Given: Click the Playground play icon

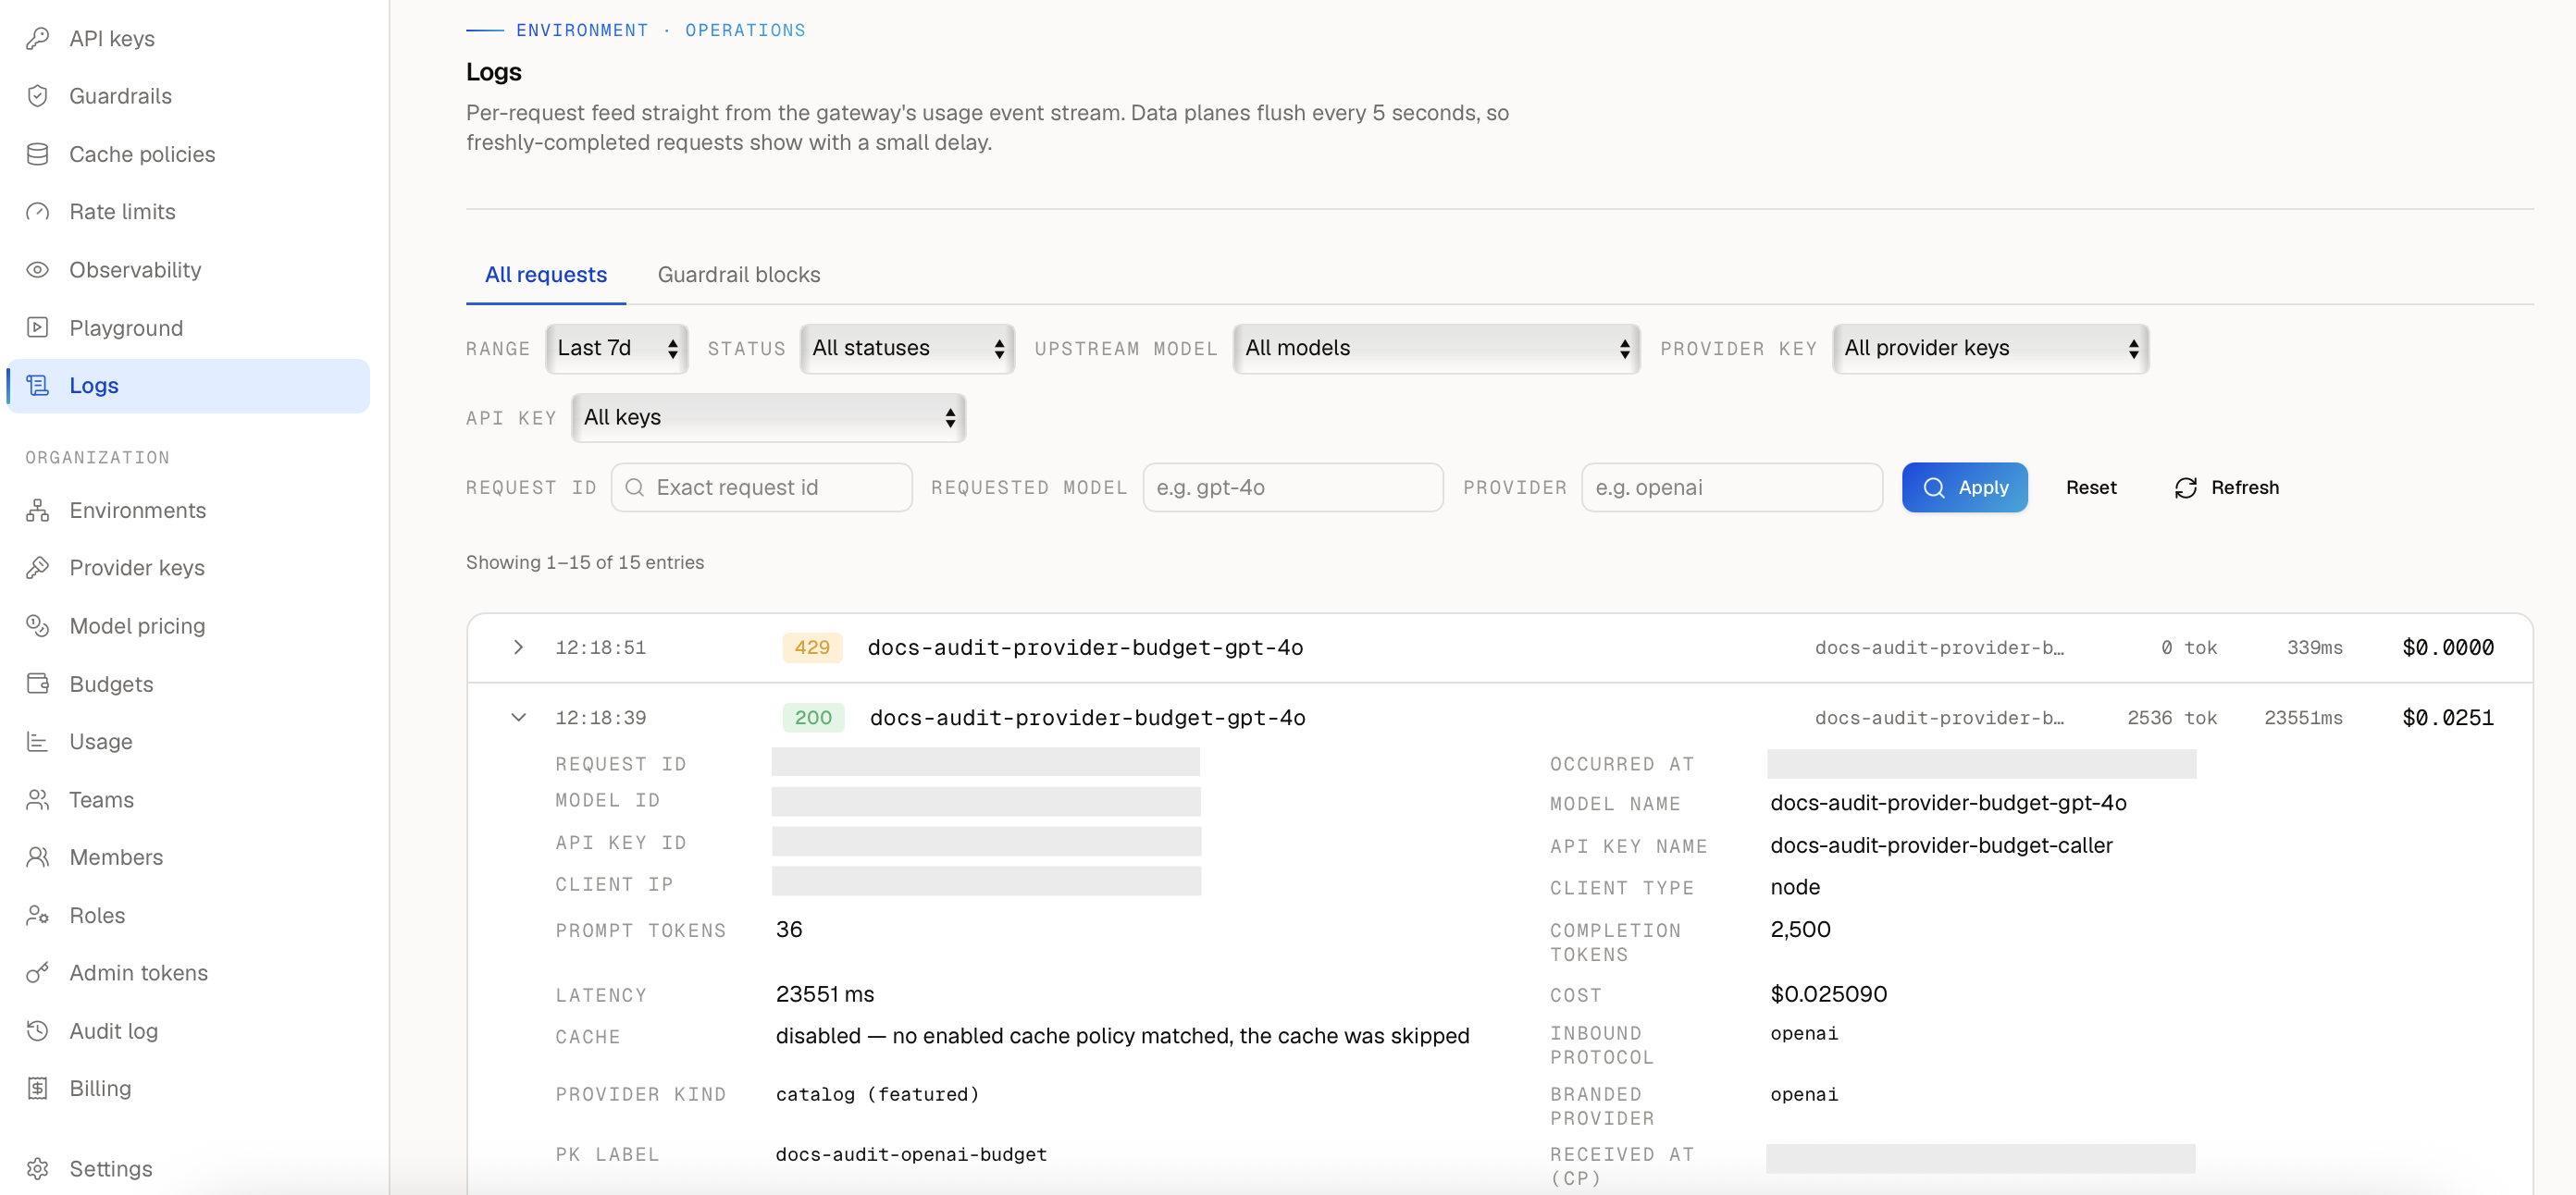Looking at the screenshot, I should click(x=38, y=328).
